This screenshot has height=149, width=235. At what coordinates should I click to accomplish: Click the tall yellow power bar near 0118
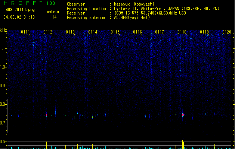click(183, 145)
